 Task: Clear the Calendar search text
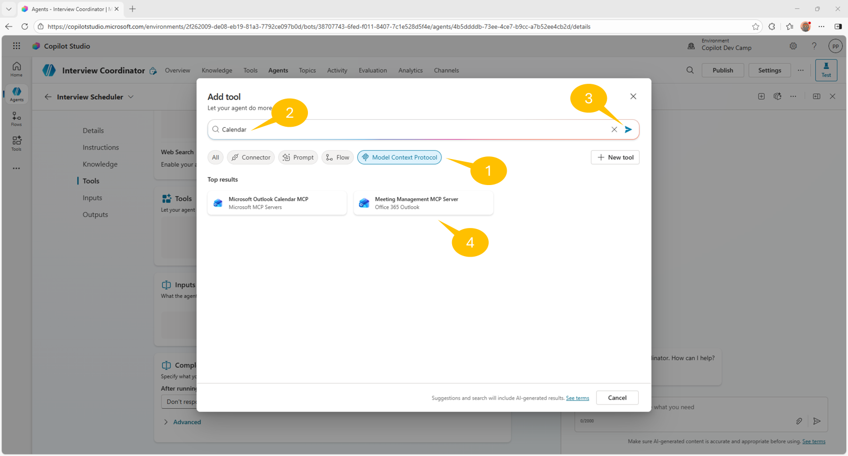pyautogui.click(x=614, y=129)
